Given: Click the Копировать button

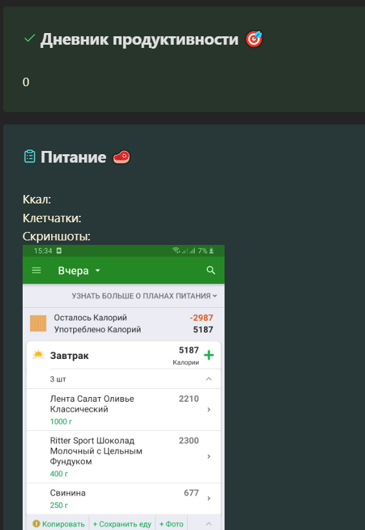Looking at the screenshot, I should pyautogui.click(x=58, y=524).
